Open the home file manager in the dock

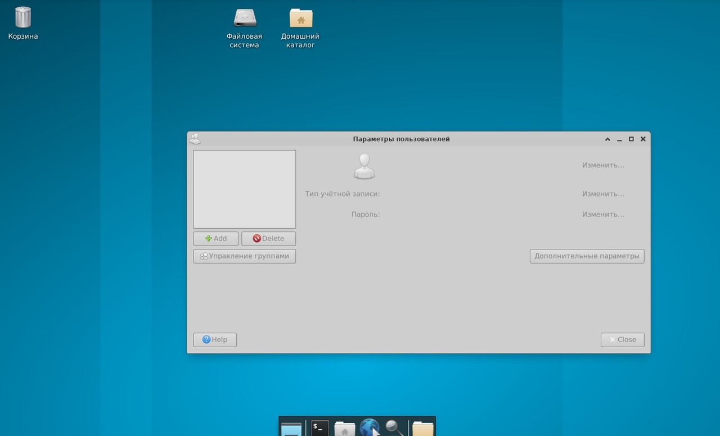click(345, 428)
